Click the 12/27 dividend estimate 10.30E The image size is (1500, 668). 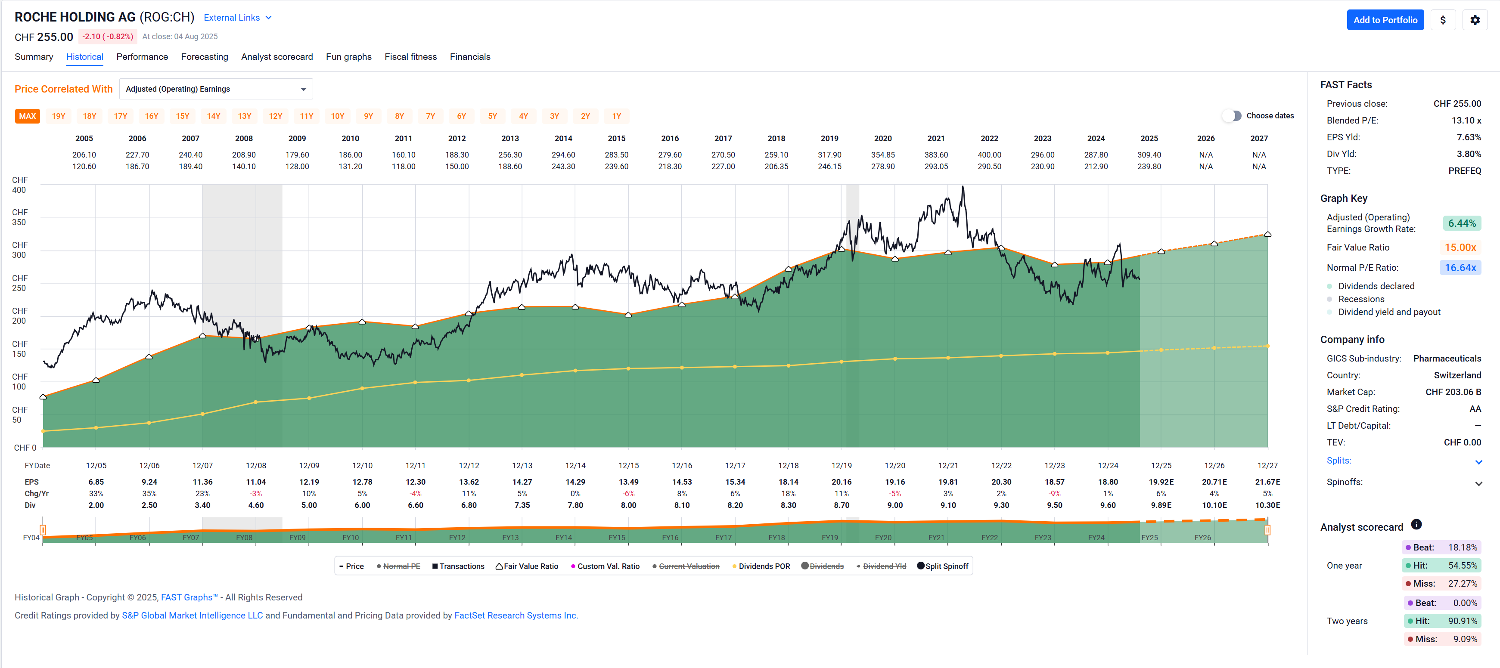pyautogui.click(x=1268, y=506)
